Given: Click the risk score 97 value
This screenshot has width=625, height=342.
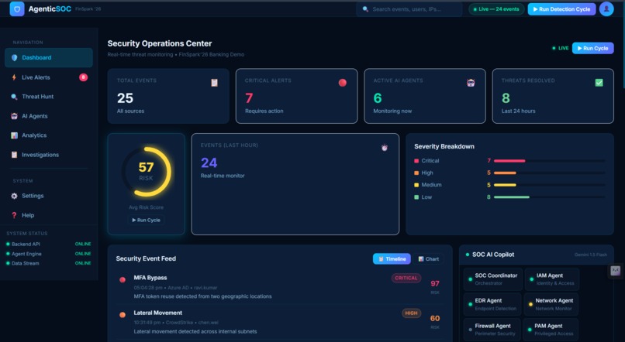Looking at the screenshot, I should click(435, 283).
